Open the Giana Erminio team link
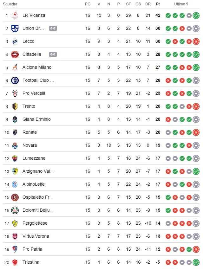Image resolution: width=204 pixels, height=270 pixels. [x=36, y=119]
